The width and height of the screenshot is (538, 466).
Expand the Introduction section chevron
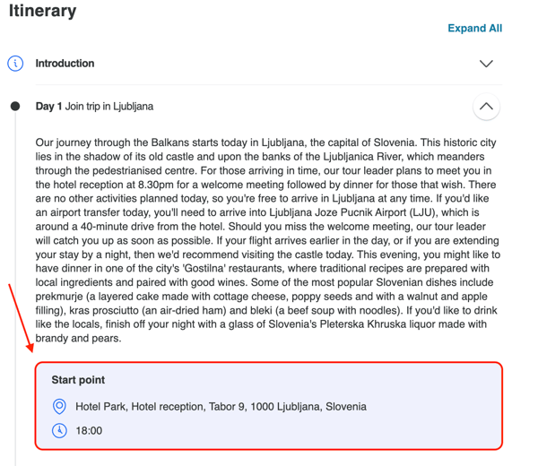click(486, 64)
